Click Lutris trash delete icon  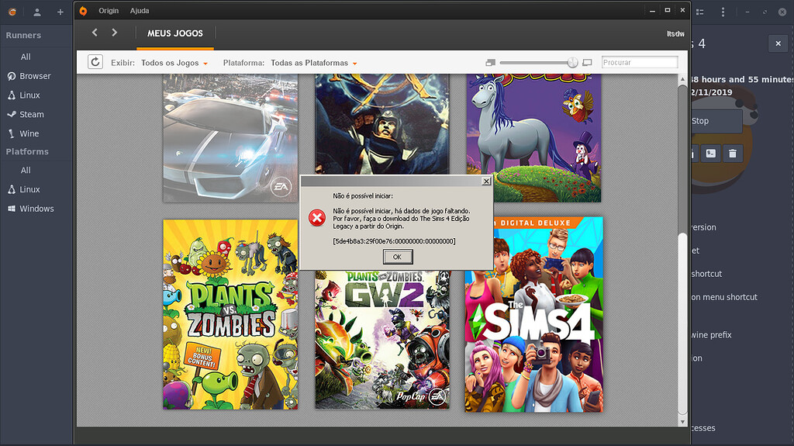(x=733, y=153)
